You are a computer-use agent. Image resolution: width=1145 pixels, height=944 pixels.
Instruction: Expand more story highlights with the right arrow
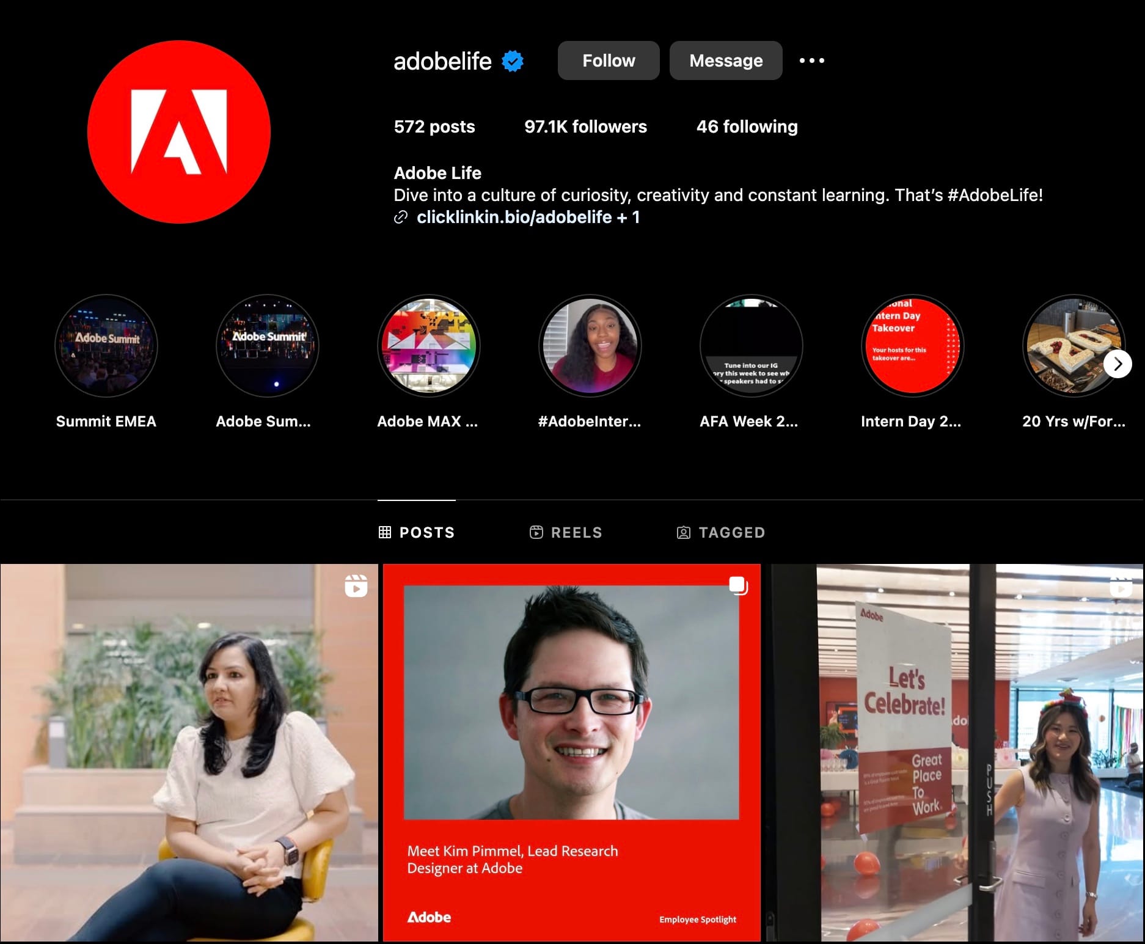(x=1118, y=364)
